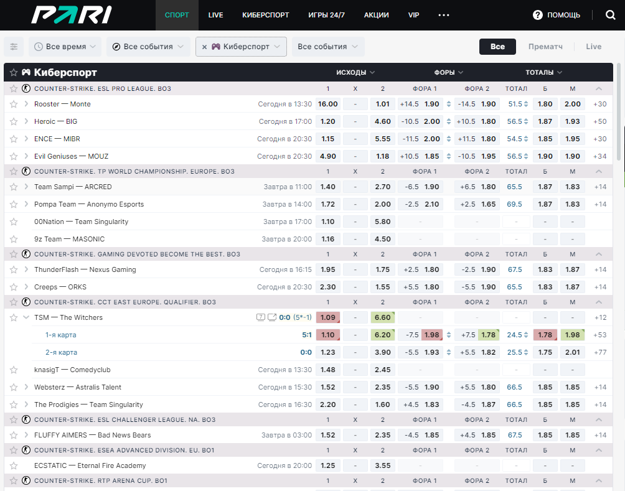
Task: Click Counter-Strike icon of TP World Championship header
Action: [26, 171]
